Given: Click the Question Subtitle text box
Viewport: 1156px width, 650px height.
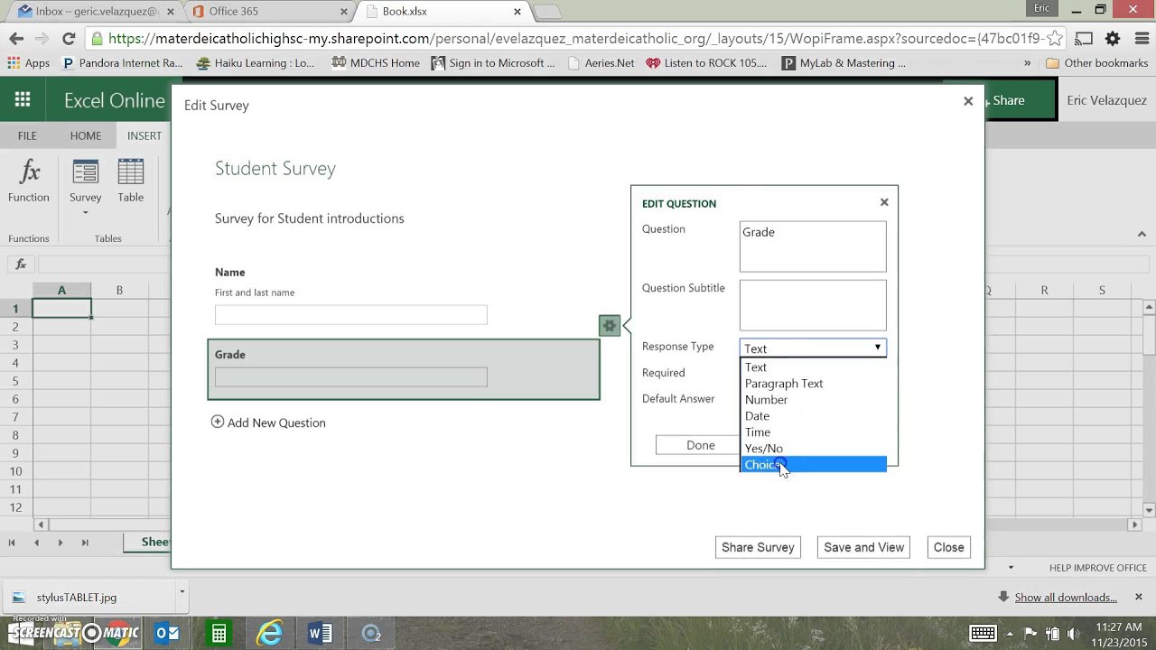Looking at the screenshot, I should coord(813,305).
